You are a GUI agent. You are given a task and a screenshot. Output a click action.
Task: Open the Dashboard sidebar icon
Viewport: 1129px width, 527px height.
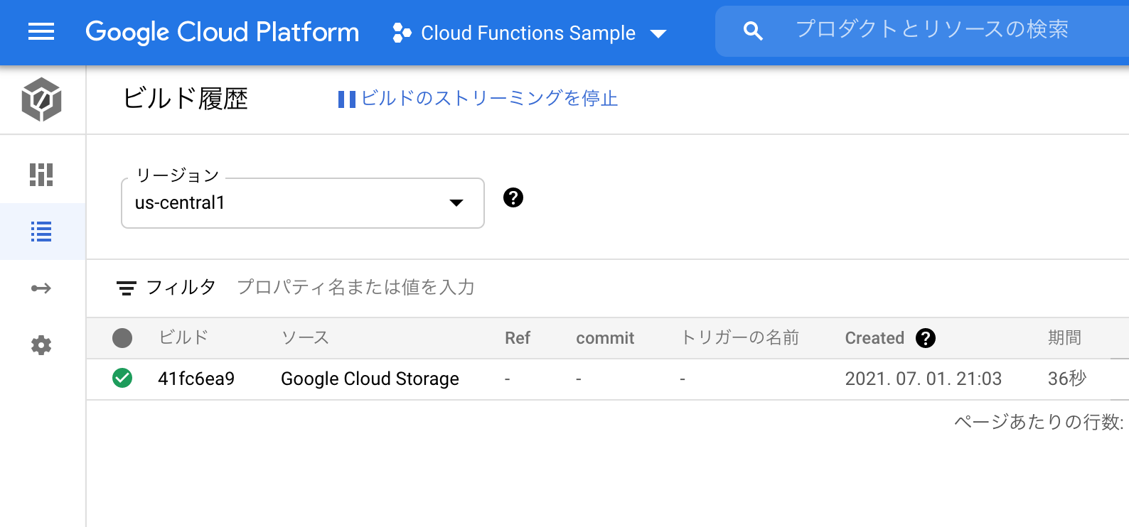click(41, 175)
